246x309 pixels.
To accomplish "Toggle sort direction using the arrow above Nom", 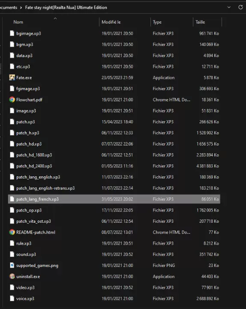I will (55, 18).
